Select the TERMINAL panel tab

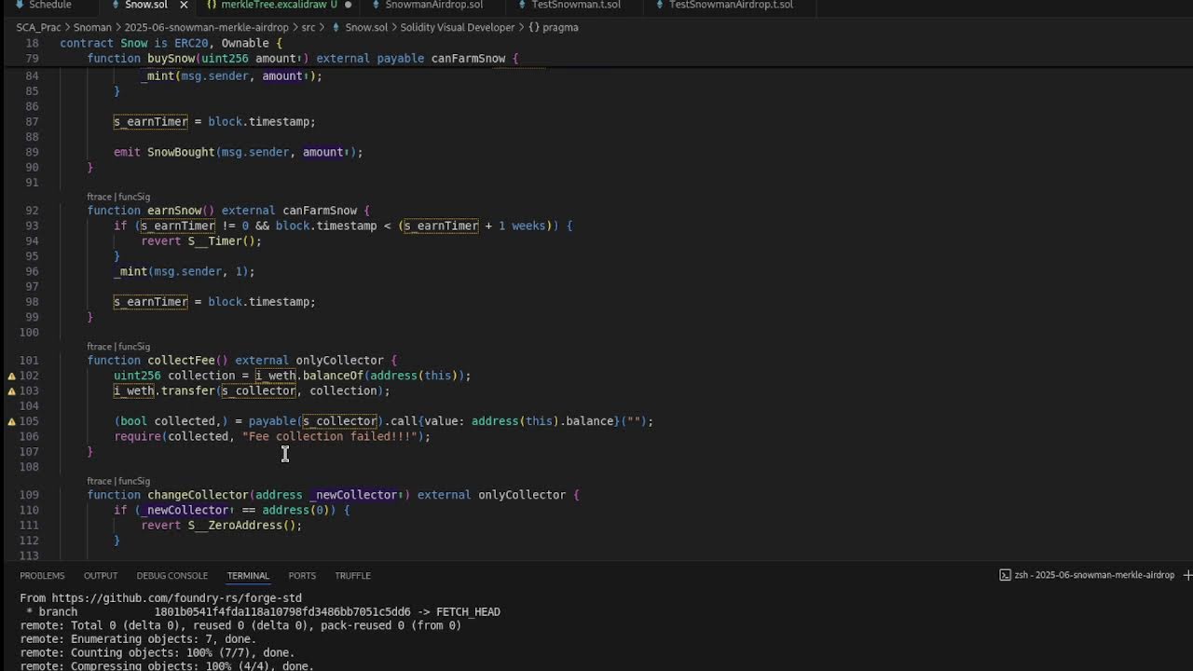tap(248, 575)
